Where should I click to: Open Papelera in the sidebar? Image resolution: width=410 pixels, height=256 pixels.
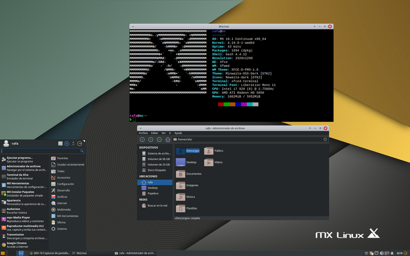[x=155, y=194]
